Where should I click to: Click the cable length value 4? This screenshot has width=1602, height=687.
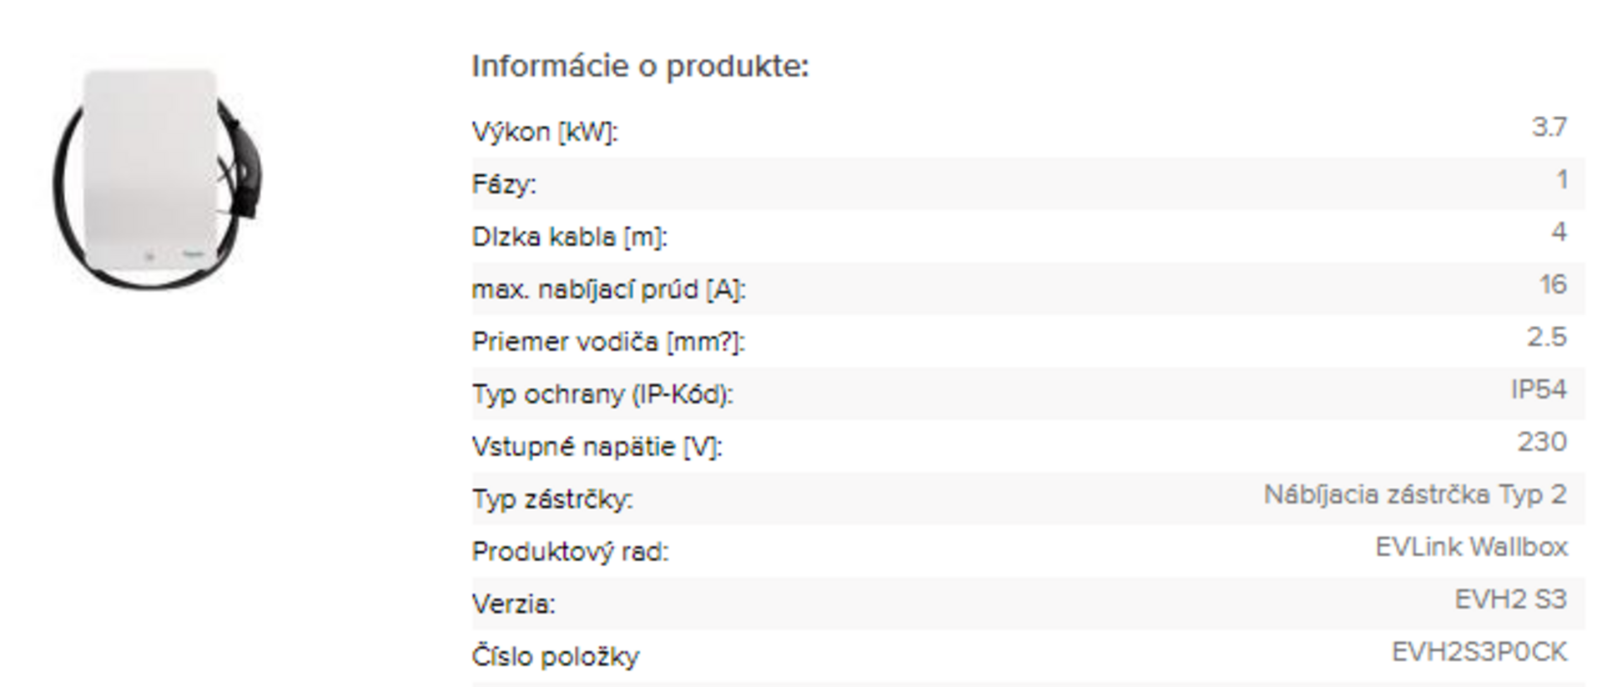[1559, 232]
